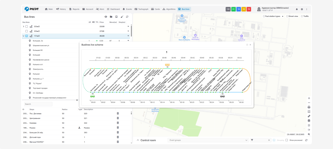Delete the Центральная stop with trash icon

(x=118, y=118)
